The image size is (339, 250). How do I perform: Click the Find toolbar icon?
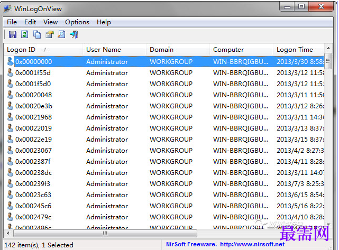(x=62, y=34)
